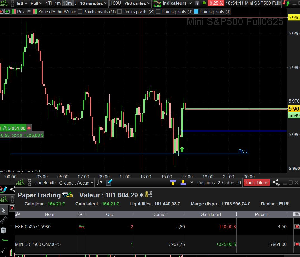Click Dernier column header
Image resolution: width=300 pixels, height=257 pixels.
click(x=159, y=214)
